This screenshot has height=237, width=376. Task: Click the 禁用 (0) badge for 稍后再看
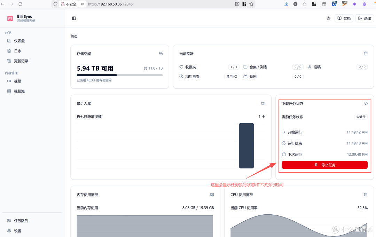click(232, 77)
